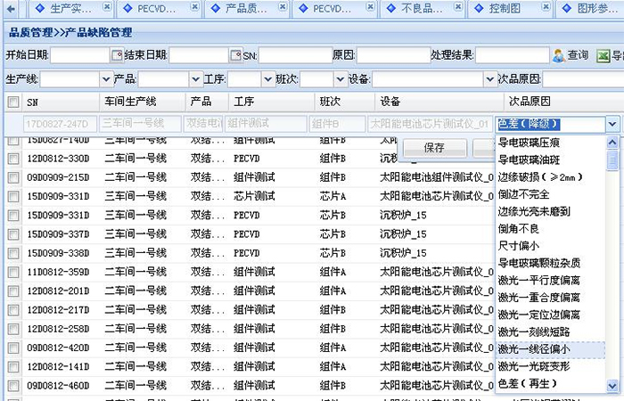
Task: Collapse the 色差（降级） combo box arrow
Action: (612, 125)
